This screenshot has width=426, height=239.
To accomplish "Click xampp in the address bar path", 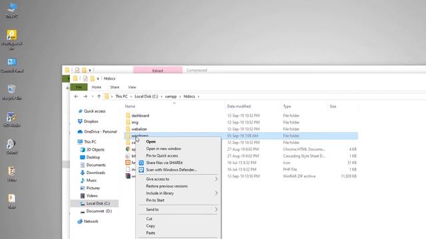I will [x=170, y=96].
